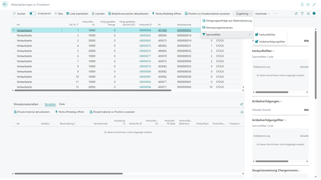This screenshot has height=180, width=321.
Task: Open the Automate dropdown
Action: click(262, 14)
